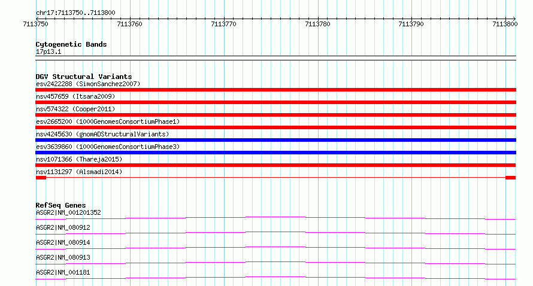Viewport: 533px width, 286px height.
Task: Click the red bar under esv2422288
Action: pos(275,90)
